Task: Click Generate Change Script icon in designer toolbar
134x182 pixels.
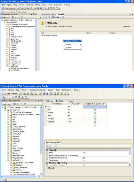Action: click(x=4, y=98)
